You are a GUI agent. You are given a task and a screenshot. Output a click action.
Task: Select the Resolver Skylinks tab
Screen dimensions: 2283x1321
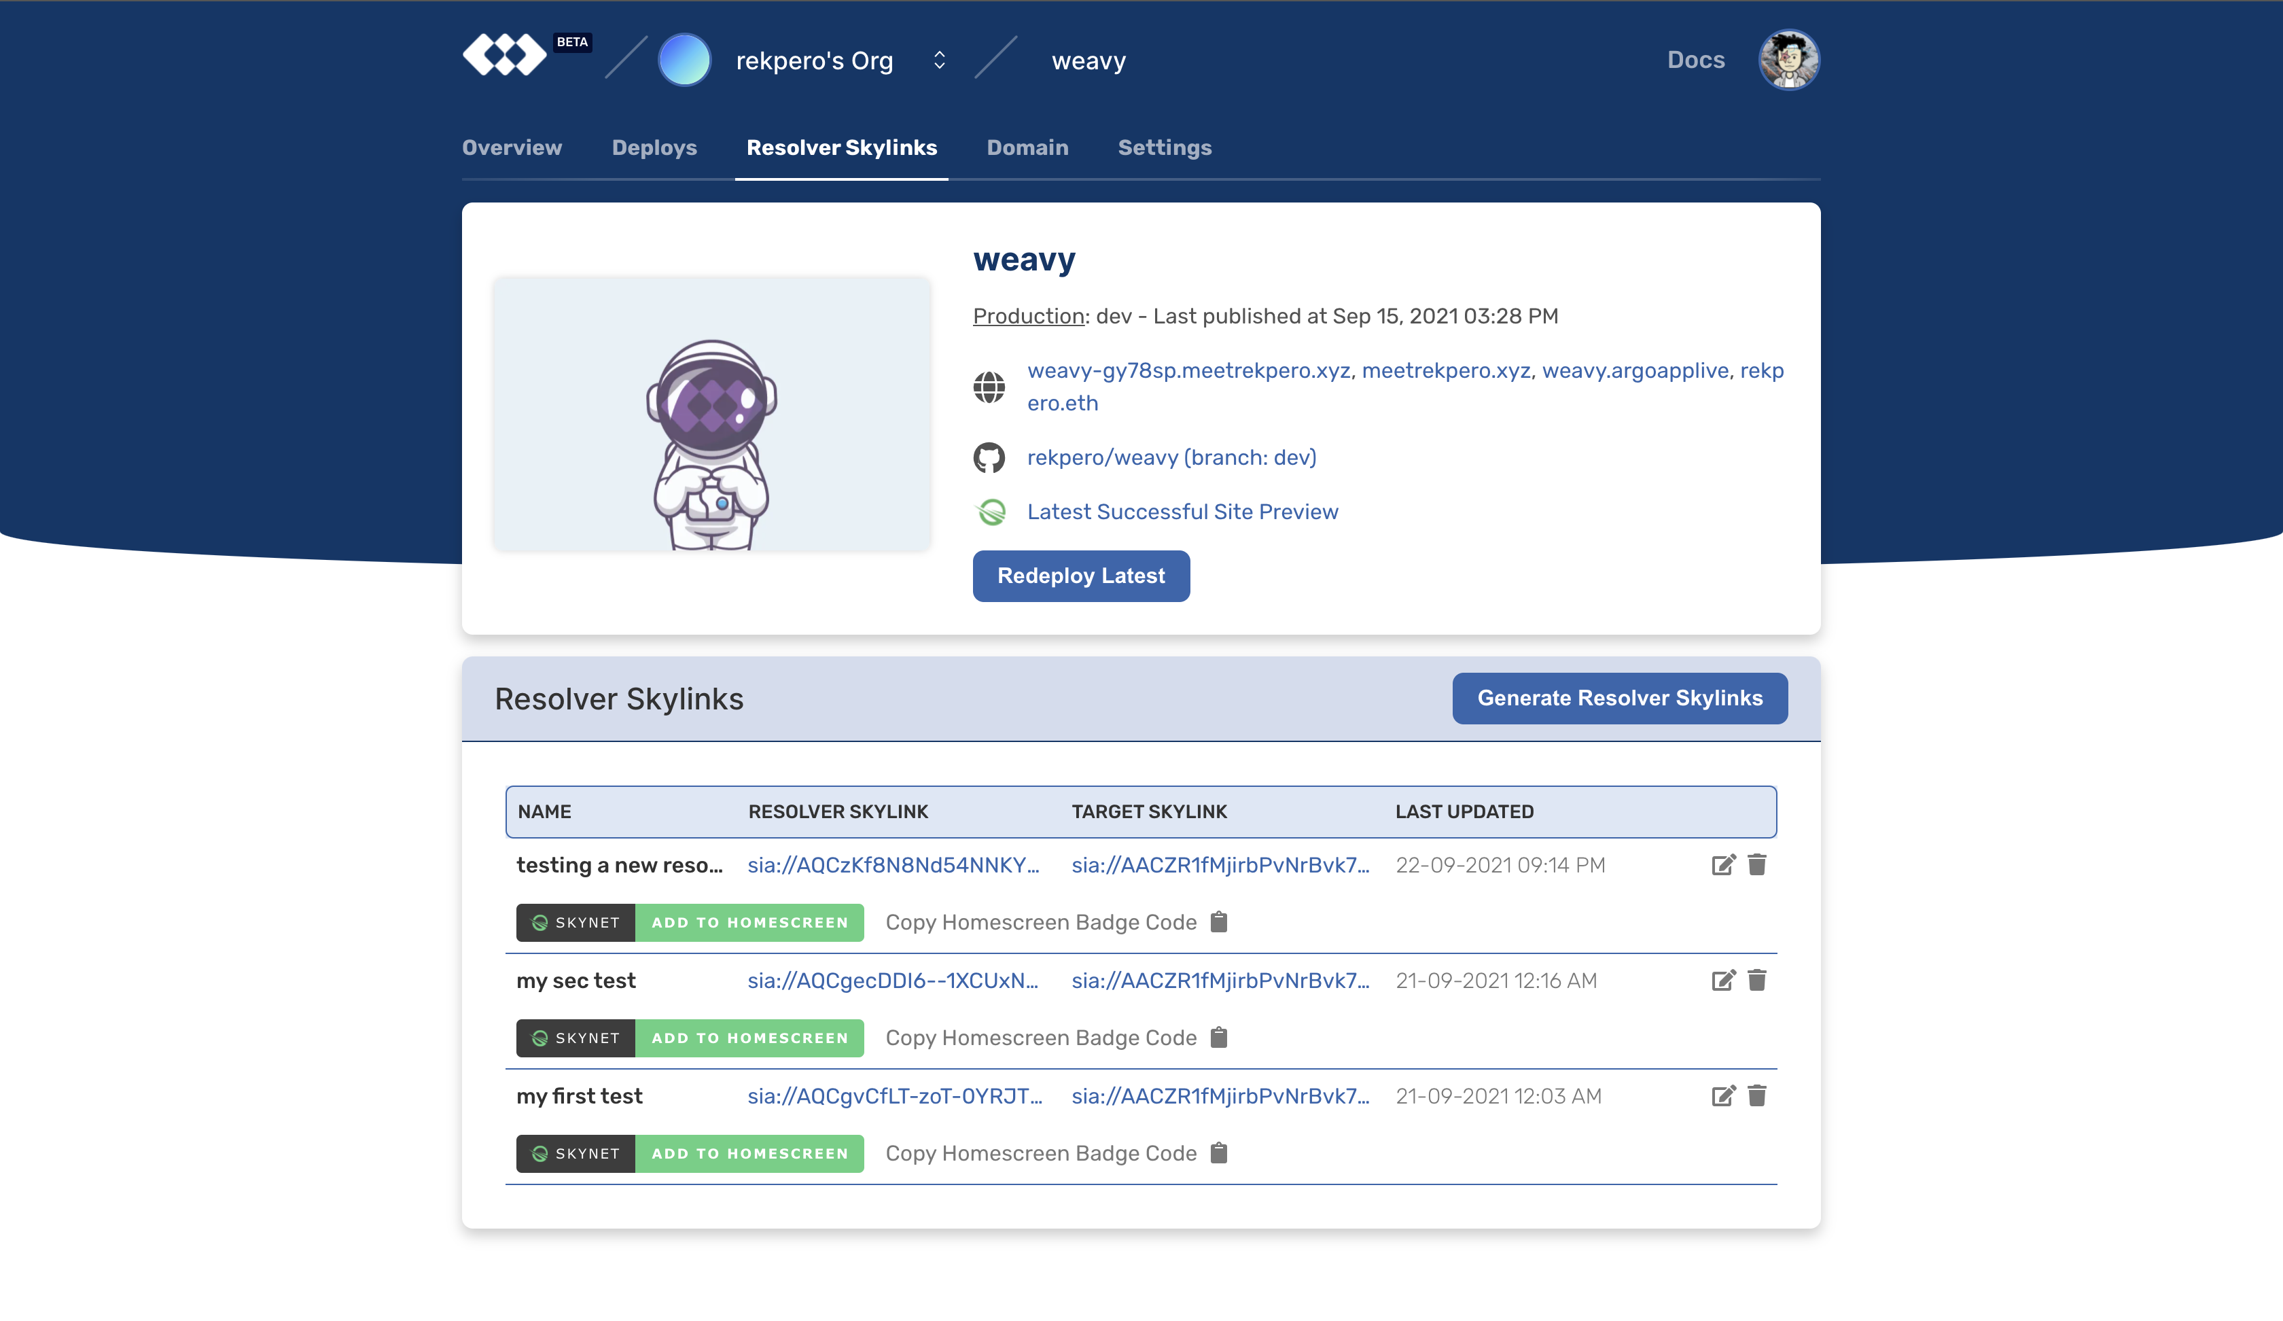tap(842, 147)
